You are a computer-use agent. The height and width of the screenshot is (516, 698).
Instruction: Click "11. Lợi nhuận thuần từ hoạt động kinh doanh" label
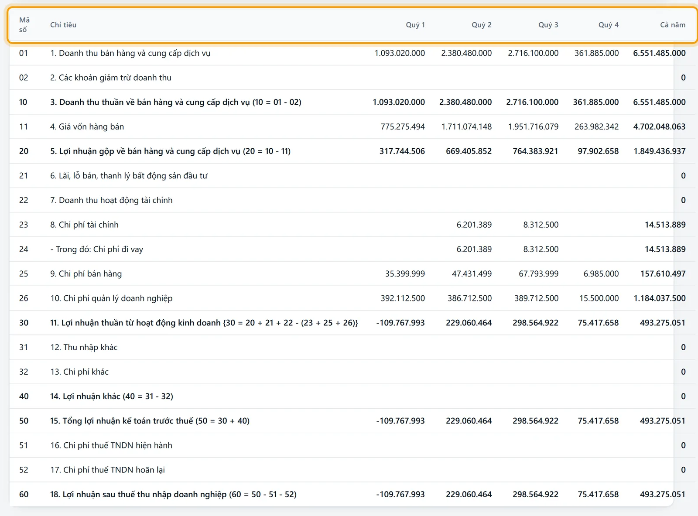point(204,323)
